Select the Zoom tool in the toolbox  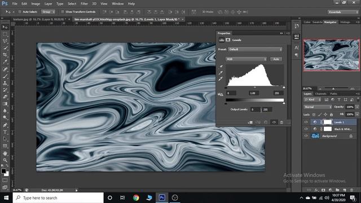click(5, 160)
